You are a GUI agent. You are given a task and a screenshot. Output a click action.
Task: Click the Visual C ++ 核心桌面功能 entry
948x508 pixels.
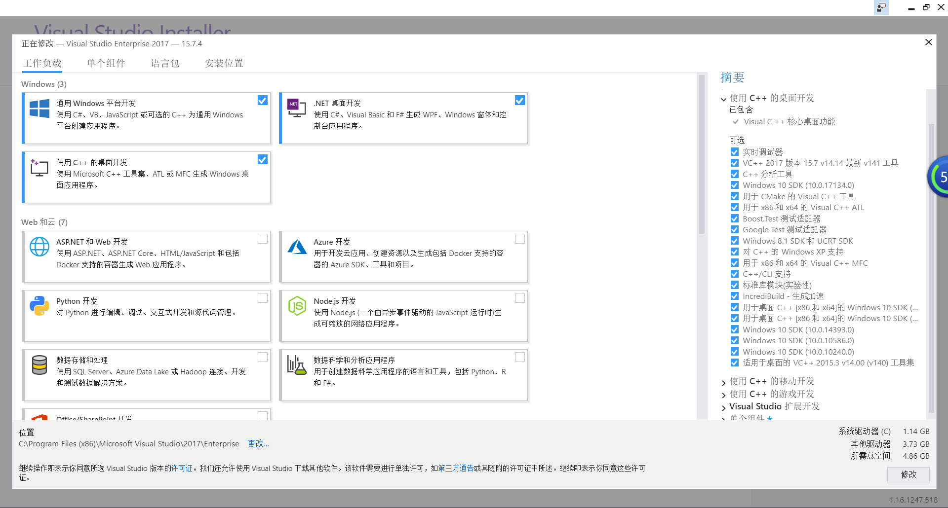[x=790, y=121]
